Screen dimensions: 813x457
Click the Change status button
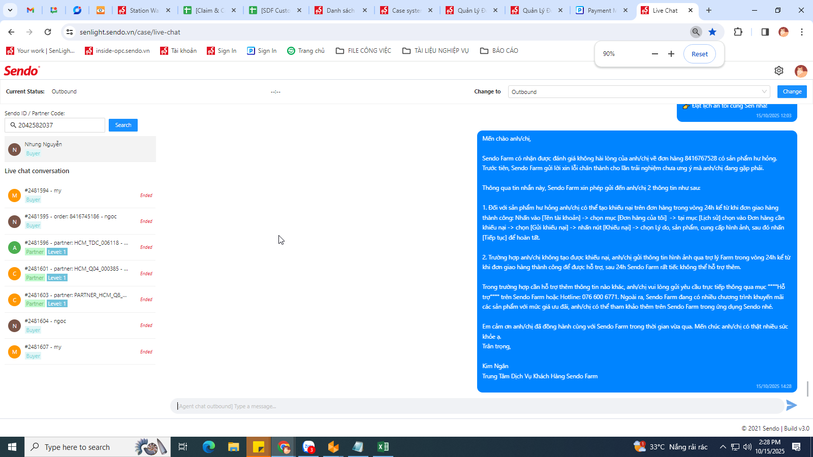click(x=792, y=91)
